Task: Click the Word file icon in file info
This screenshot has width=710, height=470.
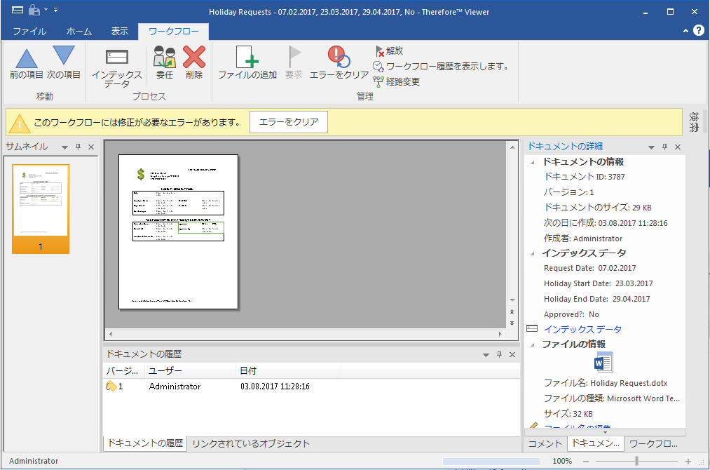Action: (x=603, y=362)
